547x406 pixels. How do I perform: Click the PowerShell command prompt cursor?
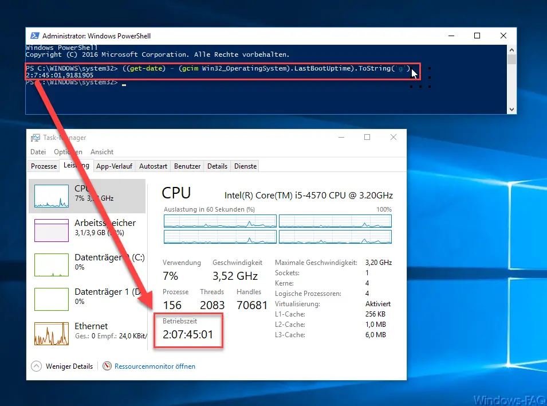click(124, 84)
